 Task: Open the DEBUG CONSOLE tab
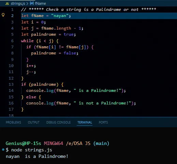(x=58, y=122)
